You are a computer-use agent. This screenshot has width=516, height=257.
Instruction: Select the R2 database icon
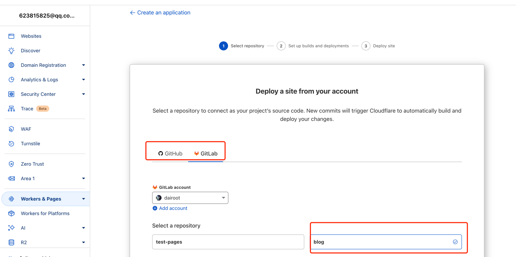11,242
